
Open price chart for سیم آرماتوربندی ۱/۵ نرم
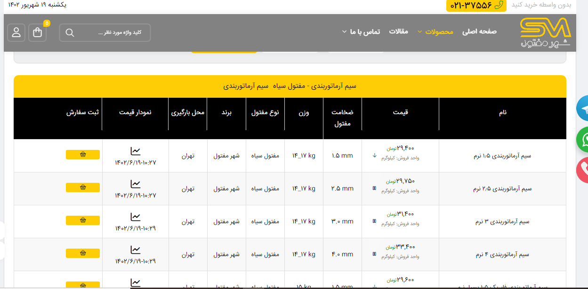click(136, 151)
